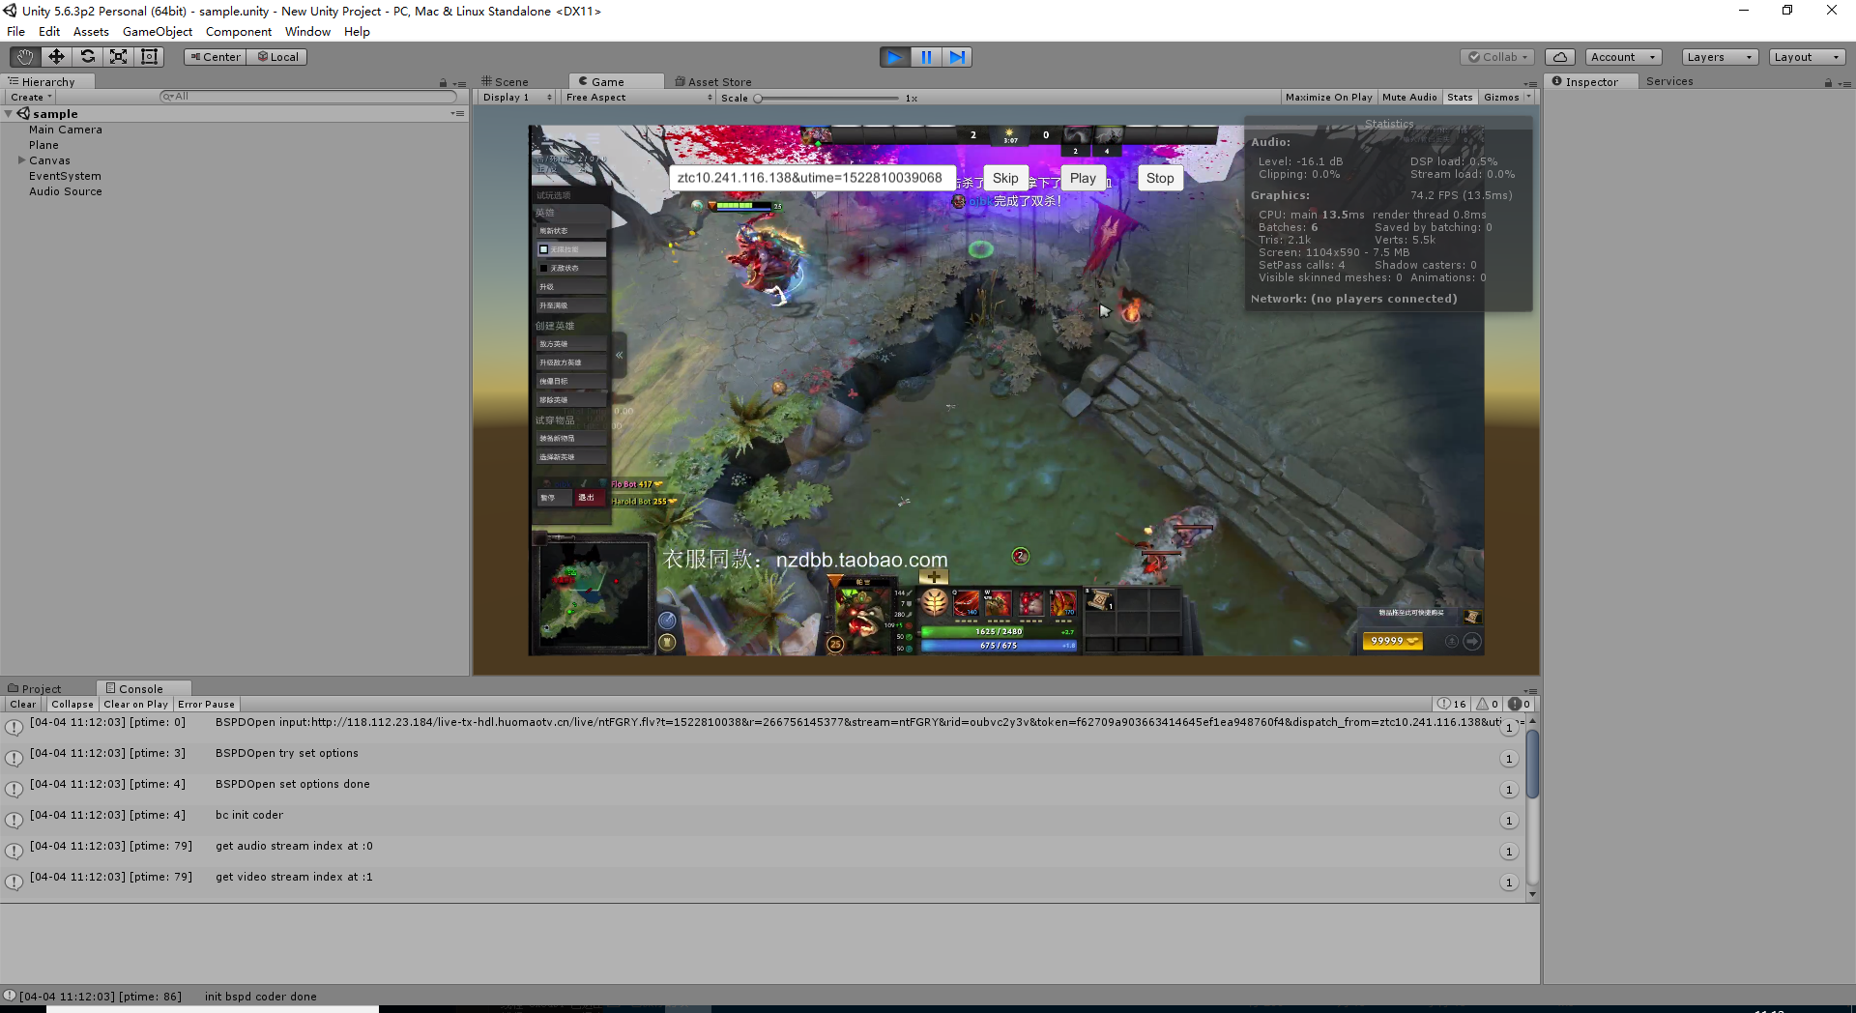Viewport: 1856px width, 1013px height.
Task: Open Game view panel options menu
Action: coord(1530,83)
